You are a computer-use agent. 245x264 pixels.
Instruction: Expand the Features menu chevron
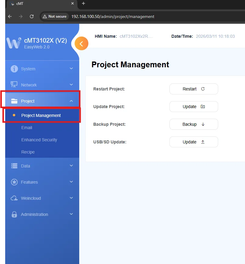(x=71, y=182)
